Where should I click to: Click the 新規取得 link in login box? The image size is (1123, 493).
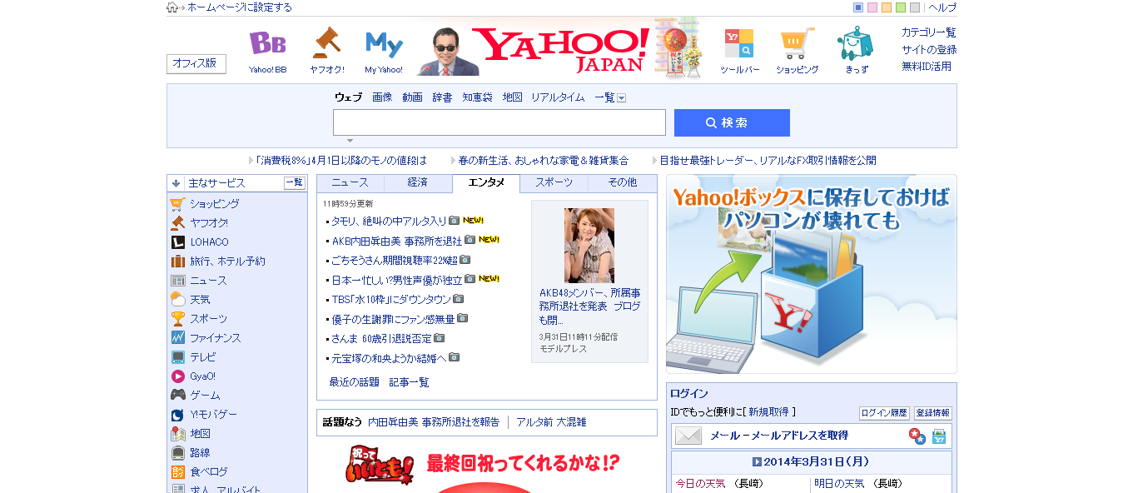(769, 412)
